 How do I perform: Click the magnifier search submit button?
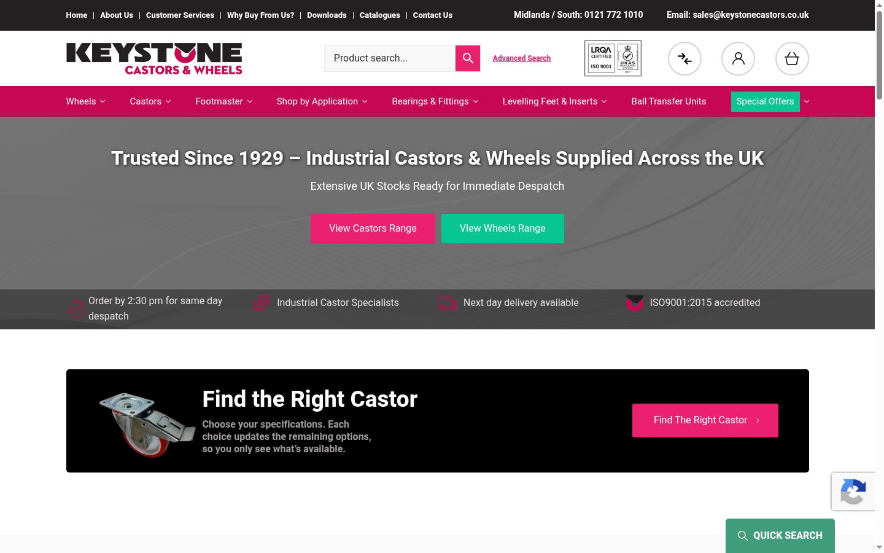pos(468,58)
